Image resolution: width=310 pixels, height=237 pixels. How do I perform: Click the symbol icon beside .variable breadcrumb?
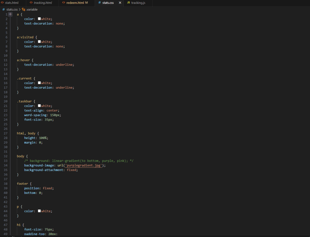pos(24,9)
